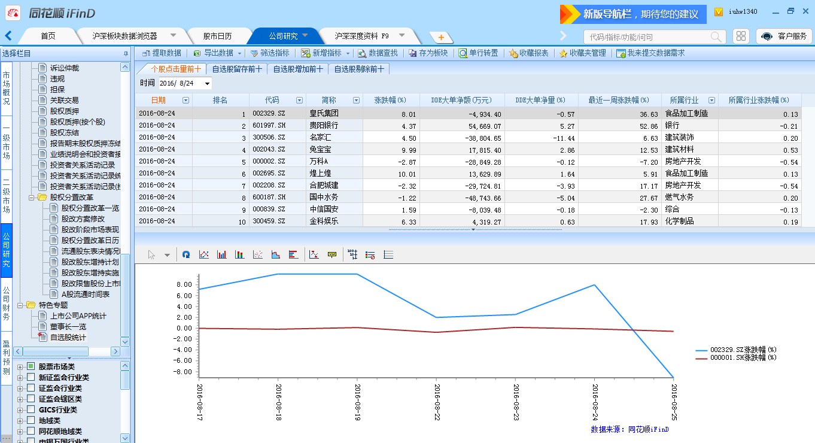Click the hide legend icon
This screenshot has width=815, height=443.
point(370,254)
